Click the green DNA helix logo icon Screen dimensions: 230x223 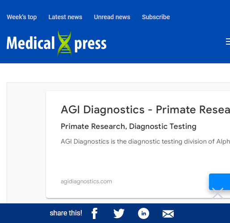[64, 44]
